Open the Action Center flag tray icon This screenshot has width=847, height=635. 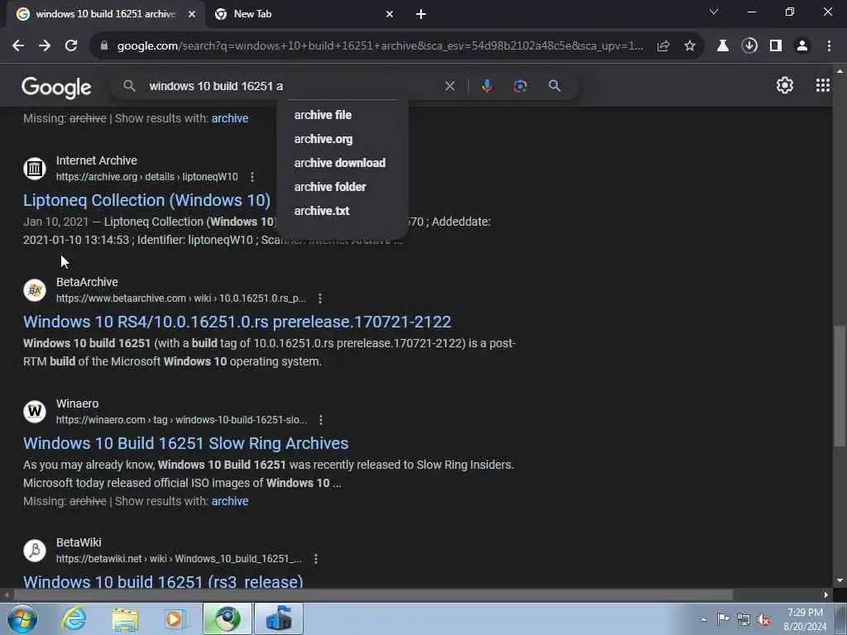point(723,618)
